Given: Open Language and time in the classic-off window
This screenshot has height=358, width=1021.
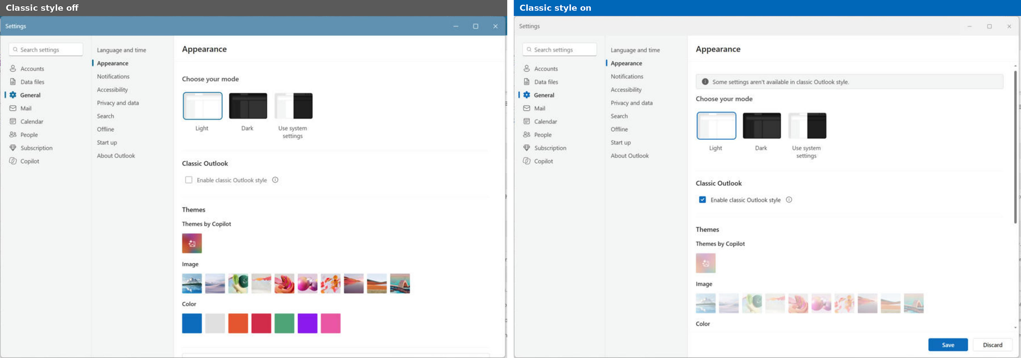Looking at the screenshot, I should coord(122,50).
